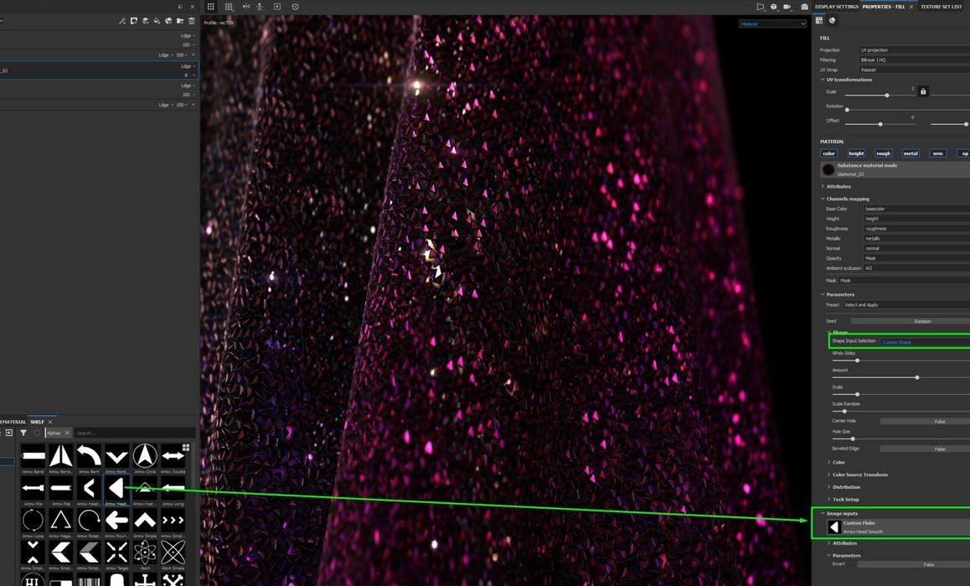Open the Material viewport mode dropdown

[772, 24]
